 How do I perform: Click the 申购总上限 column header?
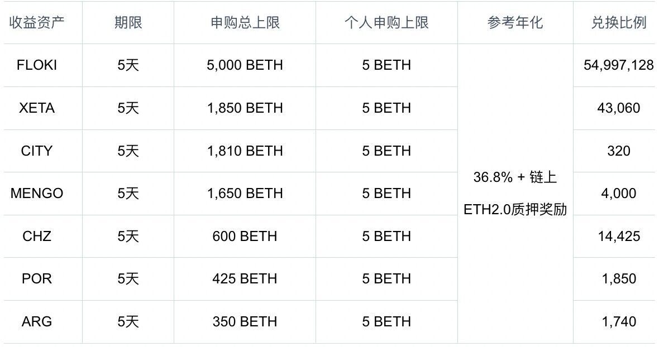click(x=245, y=22)
